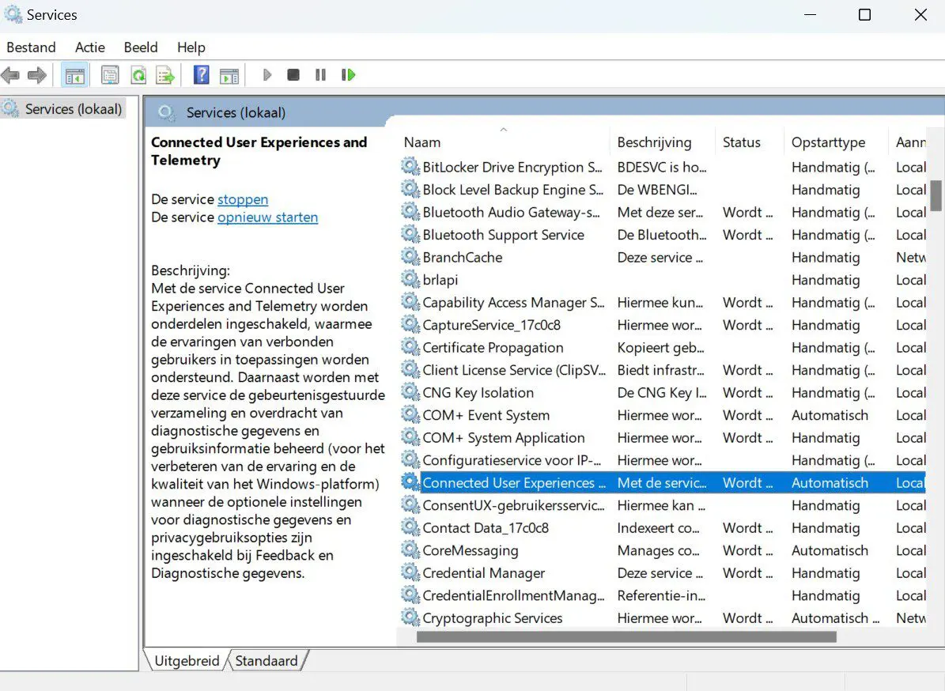This screenshot has height=691, width=945.
Task: Open the Actie menu
Action: [x=90, y=47]
